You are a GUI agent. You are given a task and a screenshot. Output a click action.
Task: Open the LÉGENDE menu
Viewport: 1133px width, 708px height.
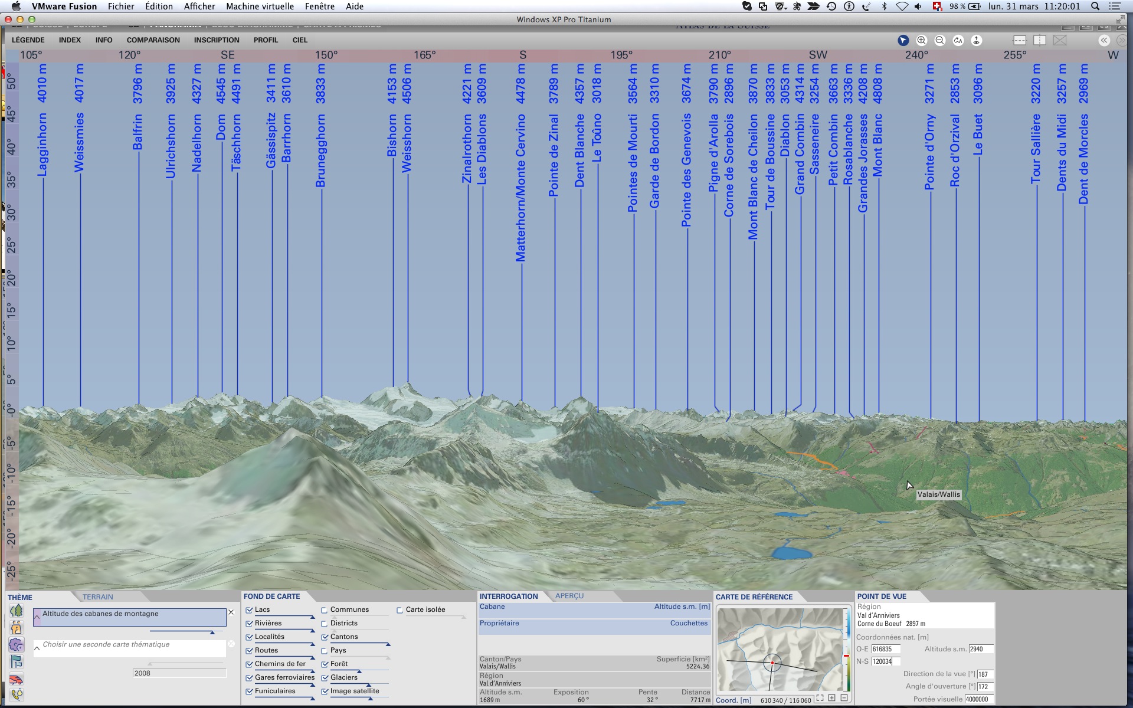tap(28, 40)
